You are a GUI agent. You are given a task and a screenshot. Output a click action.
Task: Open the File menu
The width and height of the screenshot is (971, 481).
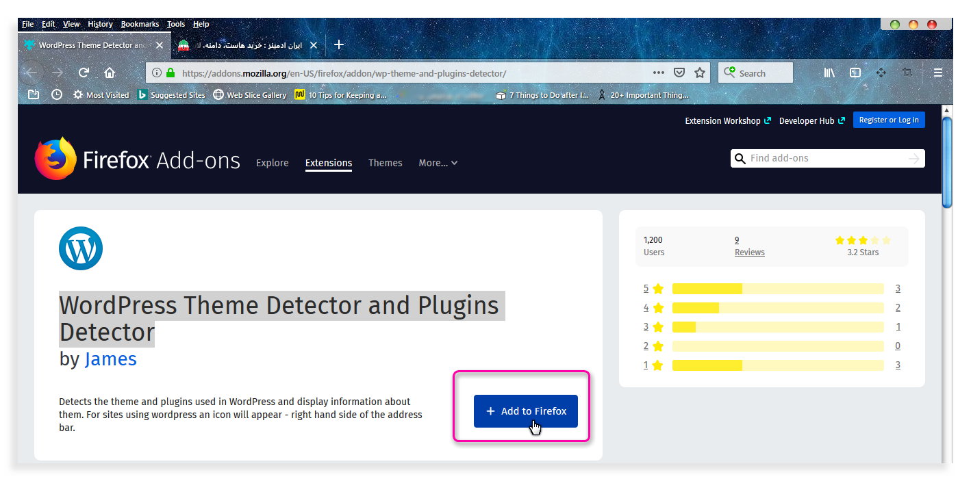click(27, 24)
